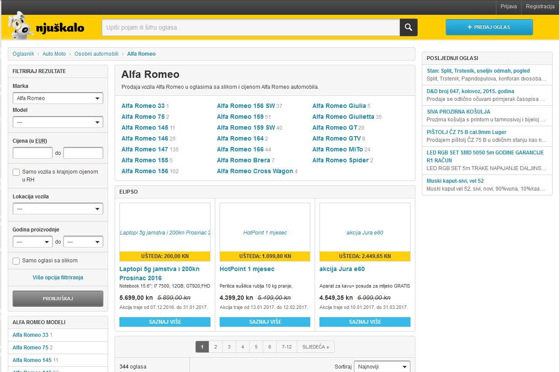
Task: Open Alfa Romeo 75 in sidebar models list
Action: coord(31,348)
